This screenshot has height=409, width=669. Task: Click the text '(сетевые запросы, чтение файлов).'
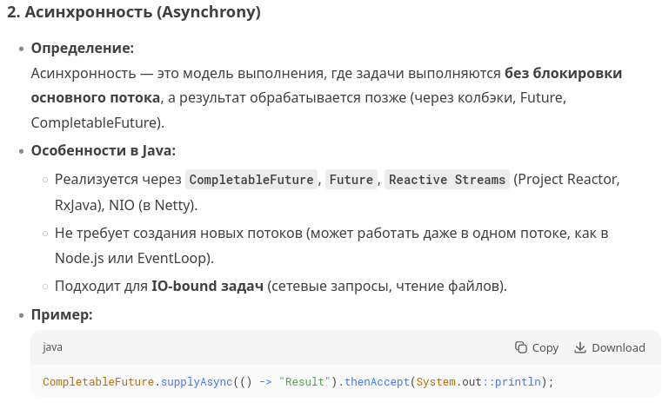point(387,286)
